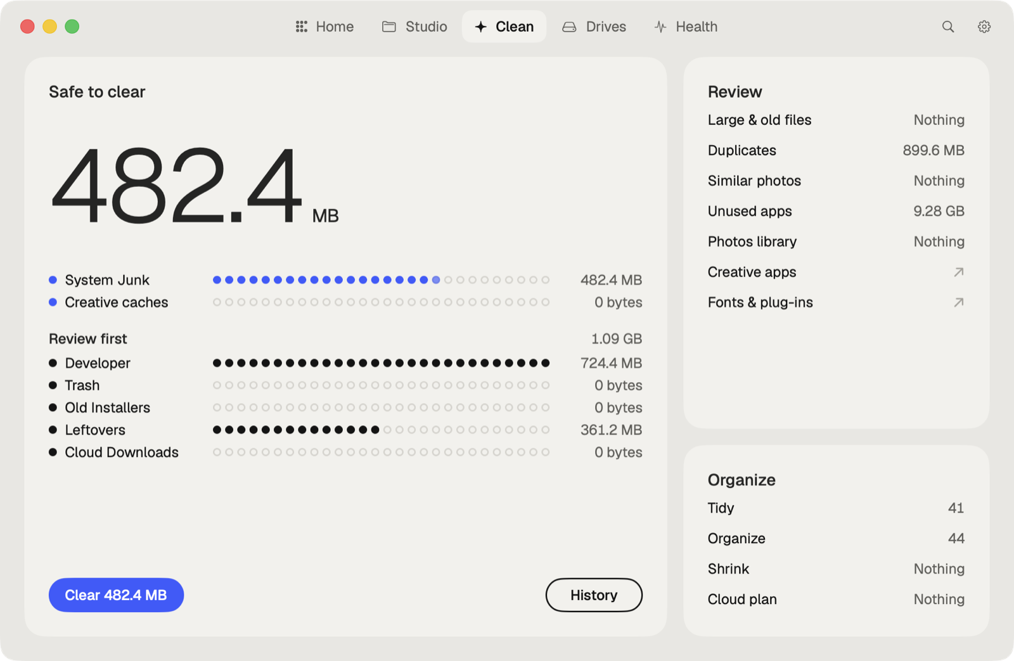Click the Clear 482.4 MB button

click(x=116, y=595)
